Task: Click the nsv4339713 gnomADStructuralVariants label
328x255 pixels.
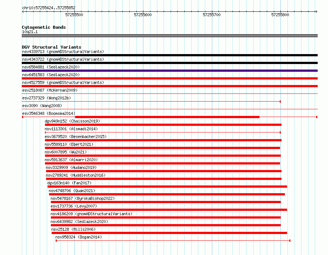Action: (x=63, y=52)
